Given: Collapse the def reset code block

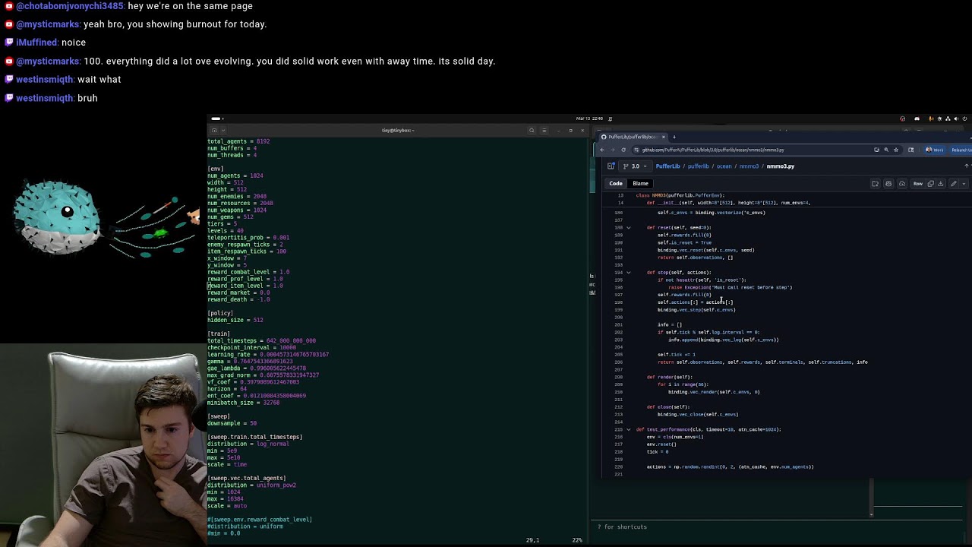Looking at the screenshot, I should tap(628, 228).
